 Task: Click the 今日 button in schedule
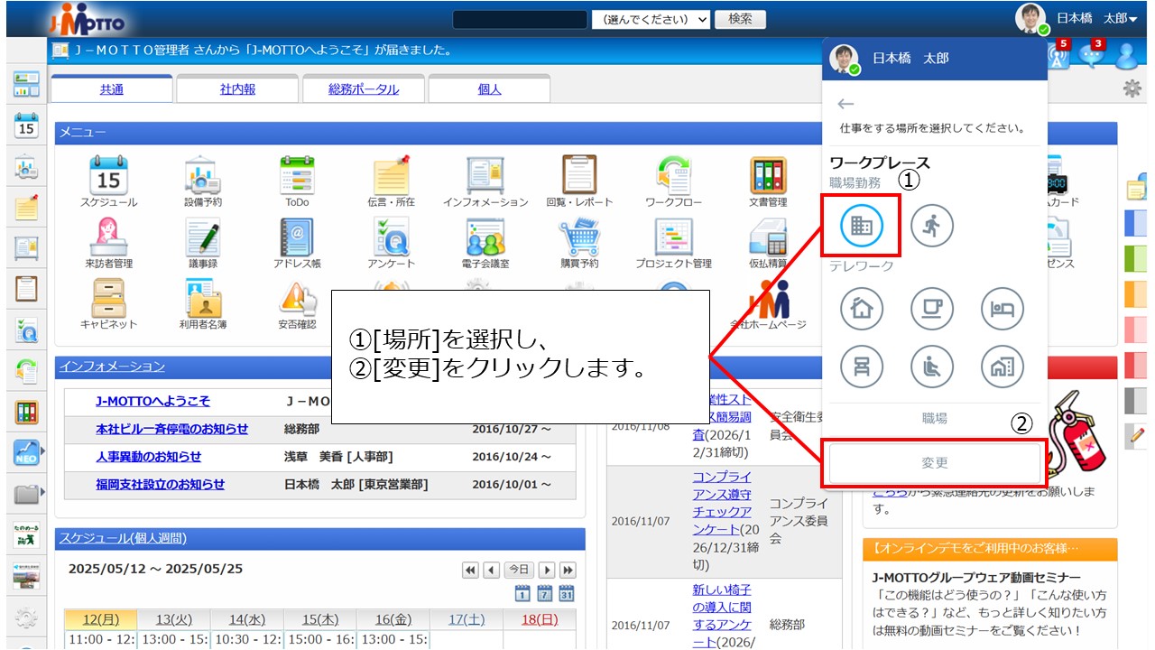pyautogui.click(x=519, y=570)
